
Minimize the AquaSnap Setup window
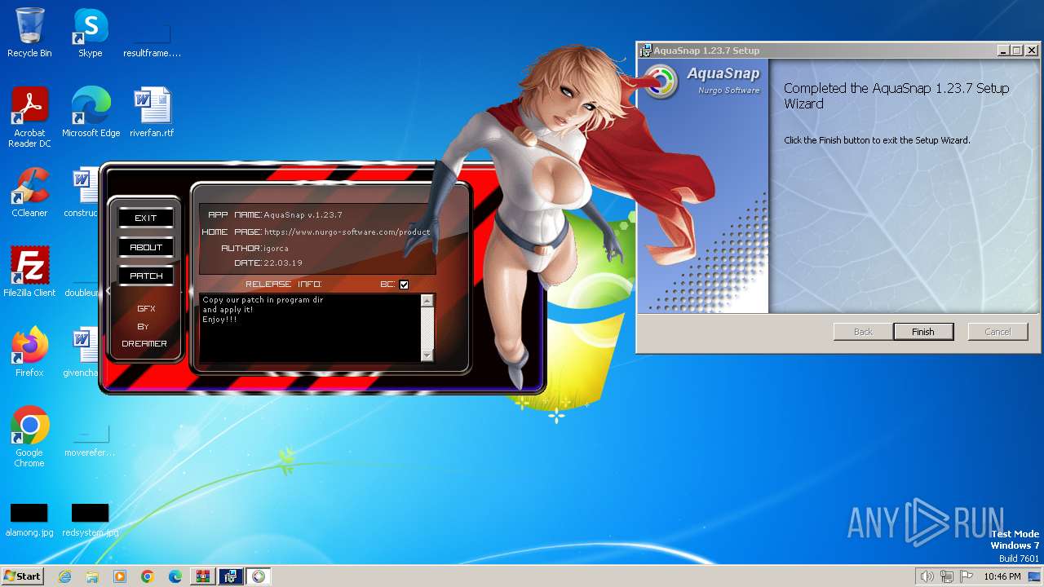click(1003, 51)
